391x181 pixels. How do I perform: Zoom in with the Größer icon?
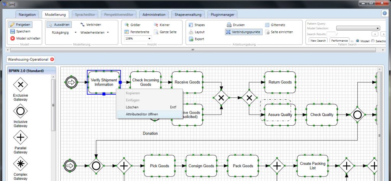[x=128, y=25]
